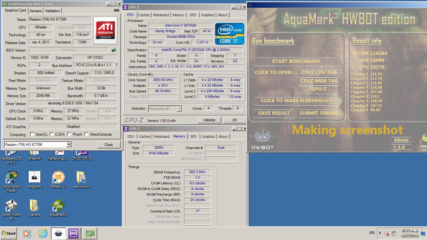The width and height of the screenshot is (427, 240).
Task: Click OK button in CPU-Z
Action: (234, 120)
